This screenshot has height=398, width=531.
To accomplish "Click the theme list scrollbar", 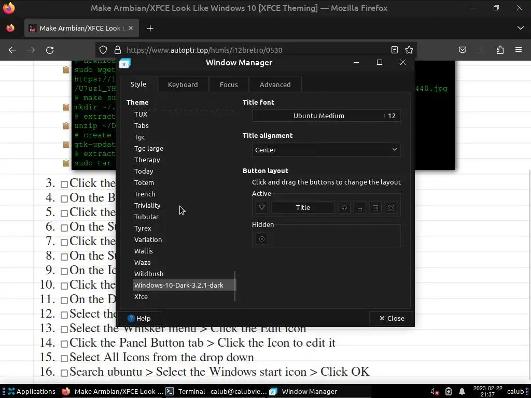I will click(235, 286).
